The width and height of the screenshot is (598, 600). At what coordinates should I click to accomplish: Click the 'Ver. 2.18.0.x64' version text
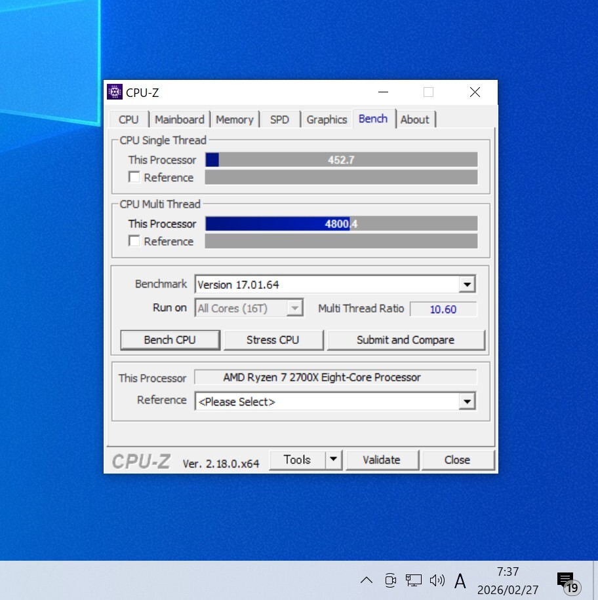[x=221, y=464]
